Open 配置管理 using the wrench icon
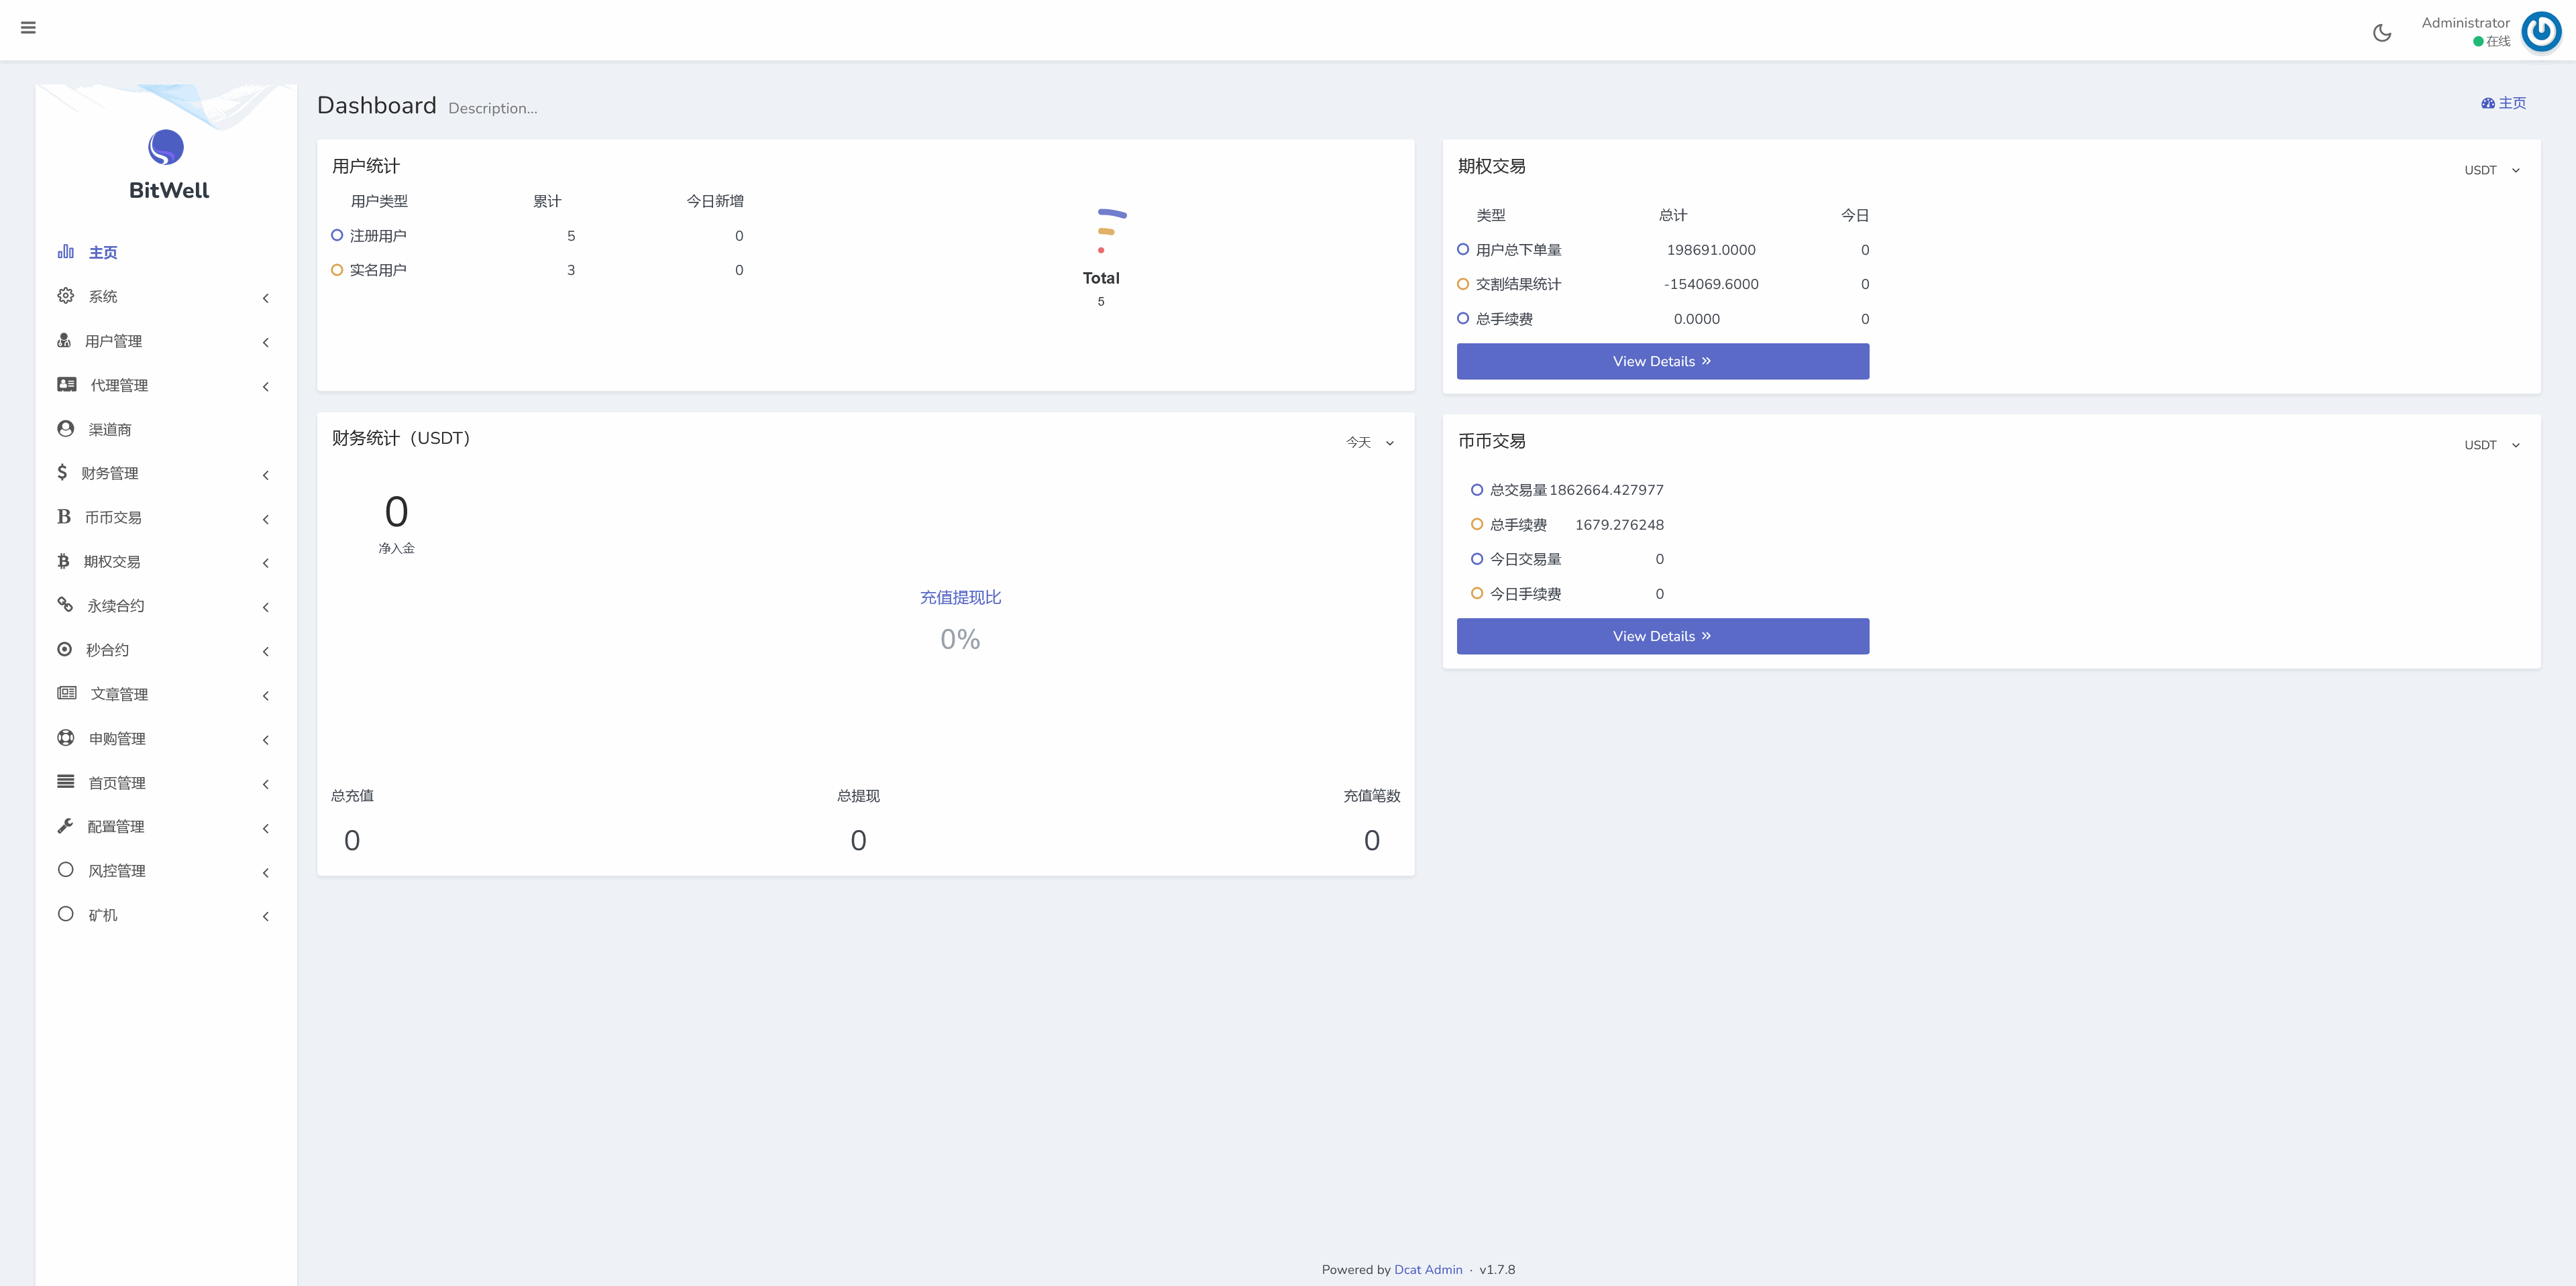 (x=65, y=825)
